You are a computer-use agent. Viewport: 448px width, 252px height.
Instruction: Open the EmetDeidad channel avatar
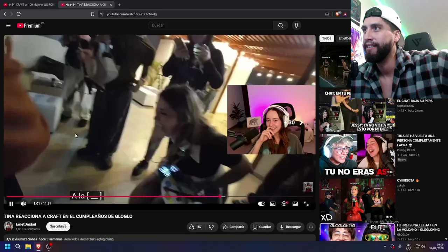8,226
